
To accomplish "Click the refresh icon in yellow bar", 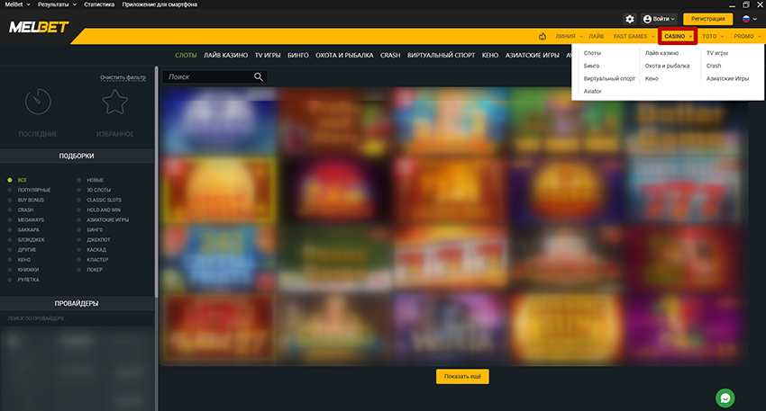I will [542, 37].
